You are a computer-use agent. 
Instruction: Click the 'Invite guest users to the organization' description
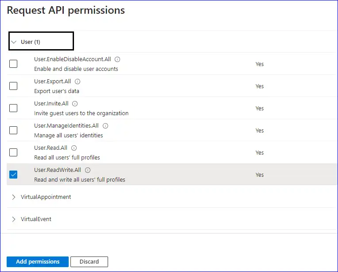click(x=81, y=113)
